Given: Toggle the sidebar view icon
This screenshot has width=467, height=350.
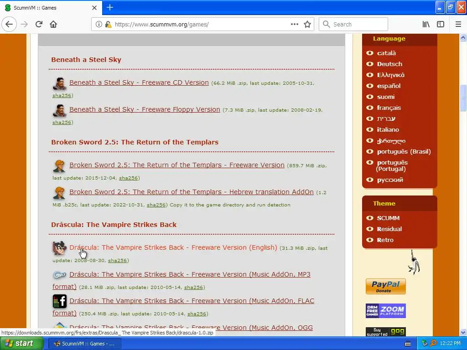Looking at the screenshot, I should pos(441,24).
